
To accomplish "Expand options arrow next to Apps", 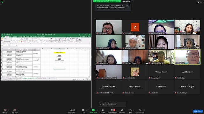I will point(134,110).
